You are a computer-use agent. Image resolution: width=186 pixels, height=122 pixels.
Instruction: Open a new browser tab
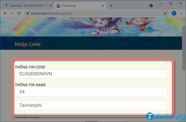[x=111, y=6]
